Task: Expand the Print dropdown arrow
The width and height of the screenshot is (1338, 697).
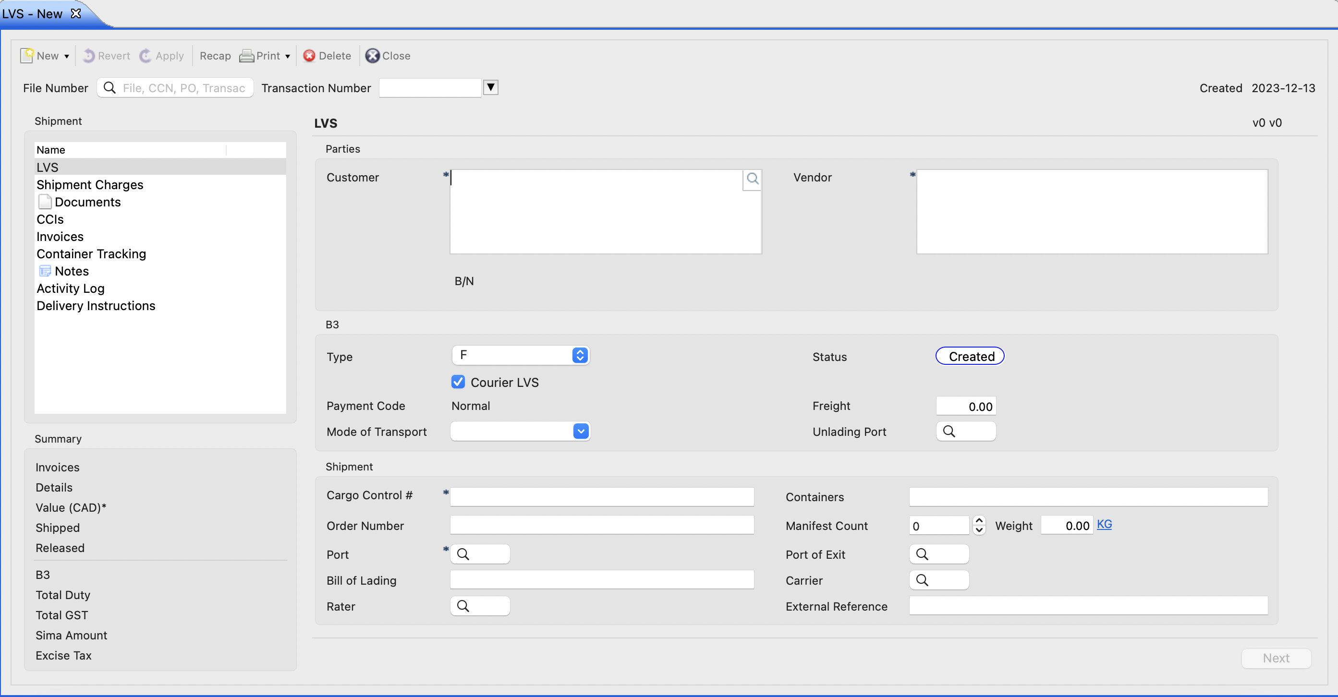Action: pyautogui.click(x=287, y=56)
